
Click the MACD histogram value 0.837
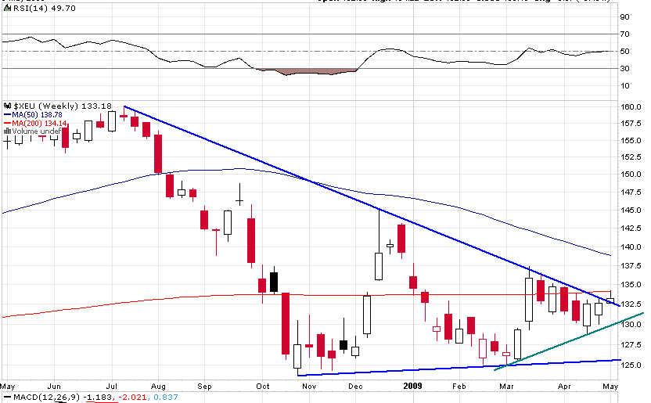pyautogui.click(x=166, y=398)
